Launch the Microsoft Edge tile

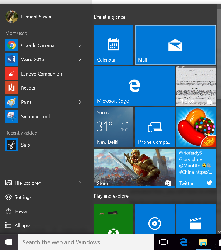click(x=134, y=86)
